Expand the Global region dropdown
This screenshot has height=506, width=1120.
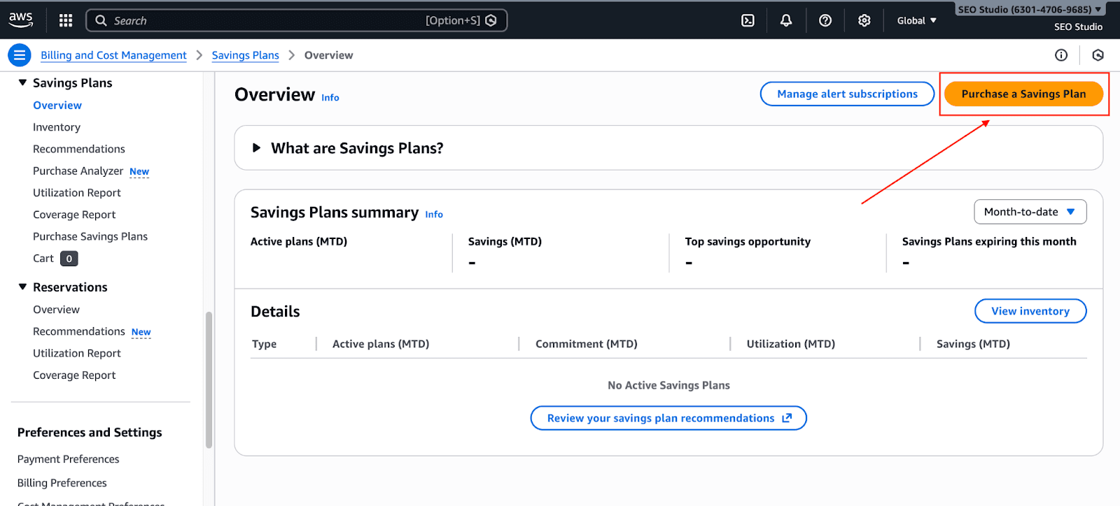tap(916, 20)
